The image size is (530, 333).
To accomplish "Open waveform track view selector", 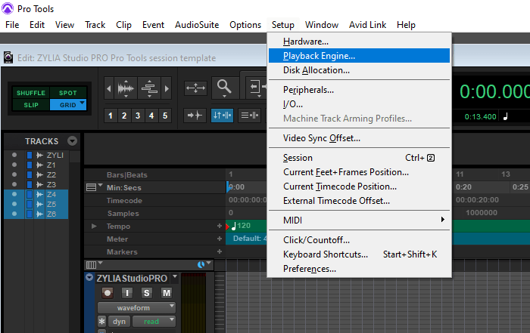I will point(136,308).
